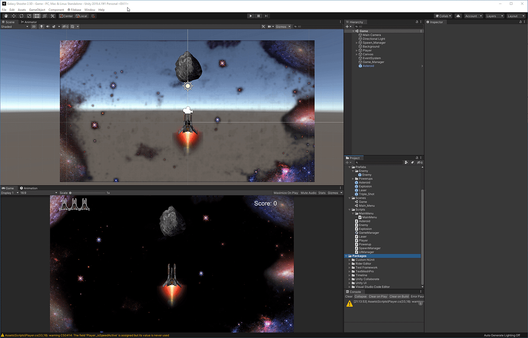Toggle scene view audio
528x338 pixels.
click(x=48, y=26)
